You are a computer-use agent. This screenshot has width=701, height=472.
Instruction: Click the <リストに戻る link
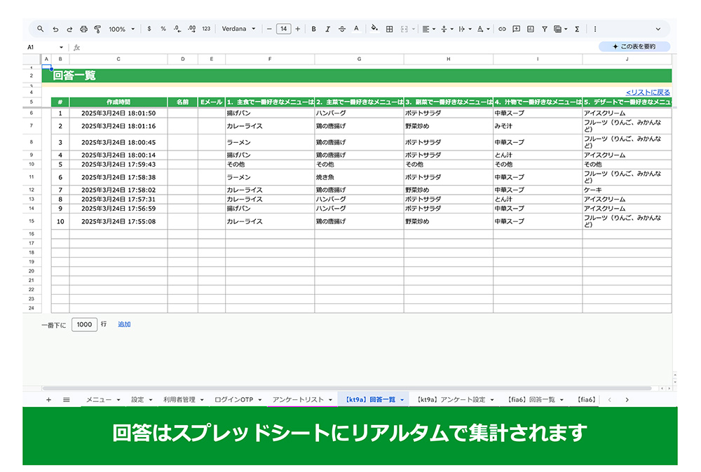(647, 92)
